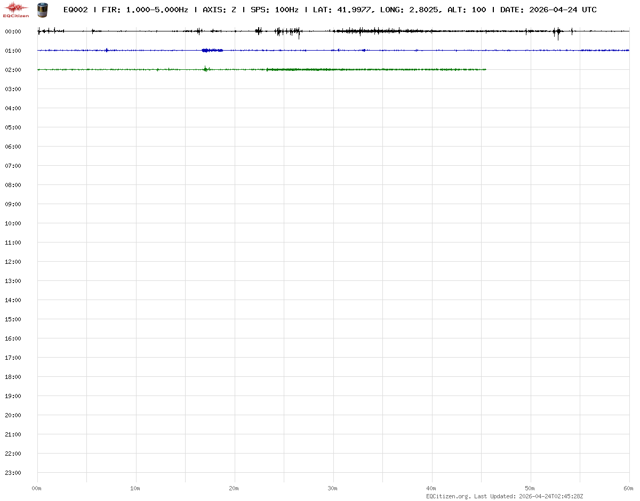Click the EQCitizen red waveform logo

[x=16, y=9]
